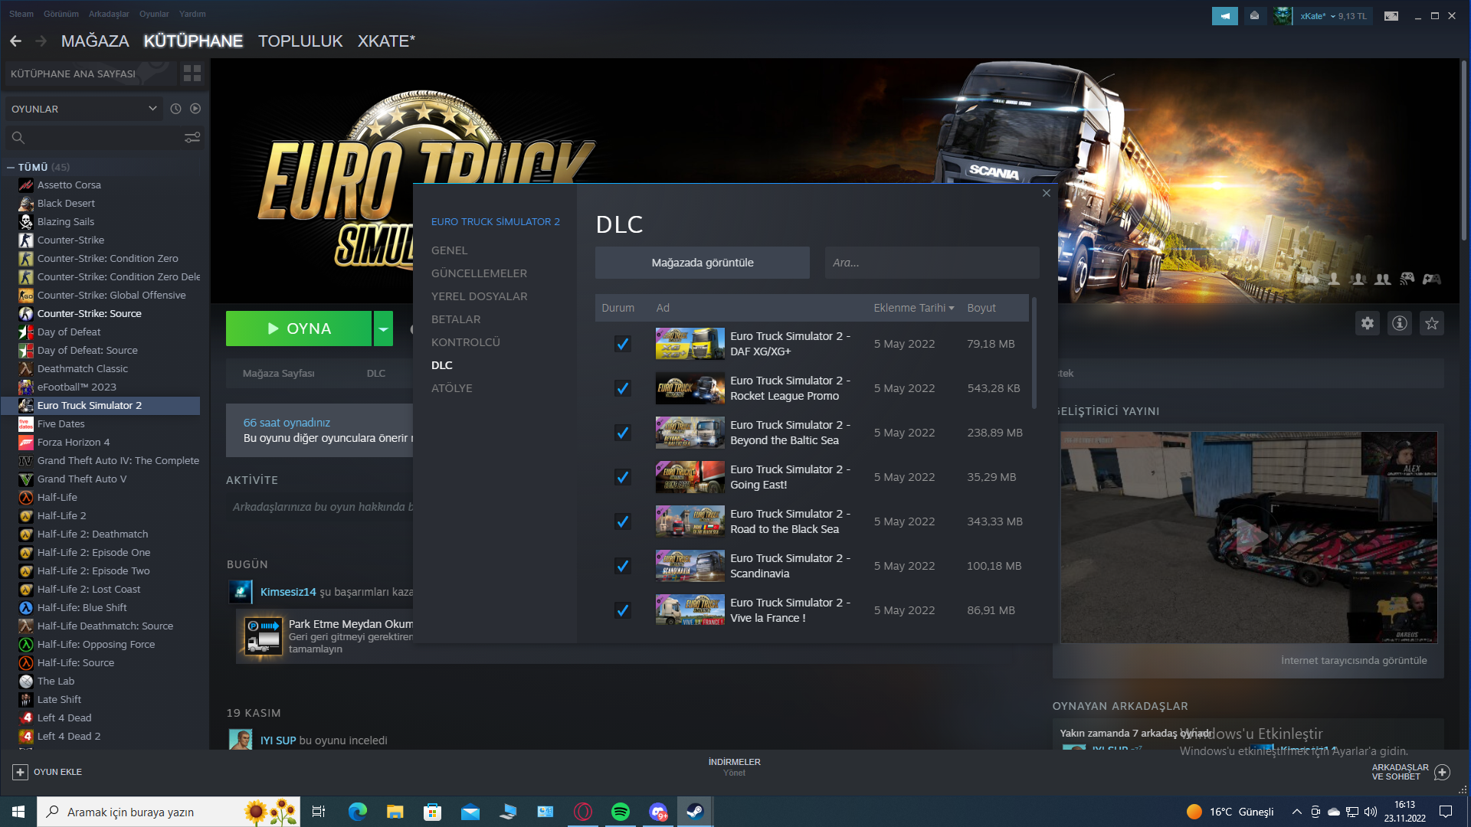This screenshot has height=827, width=1471.
Task: Click the Steam taskbar icon
Action: point(696,812)
